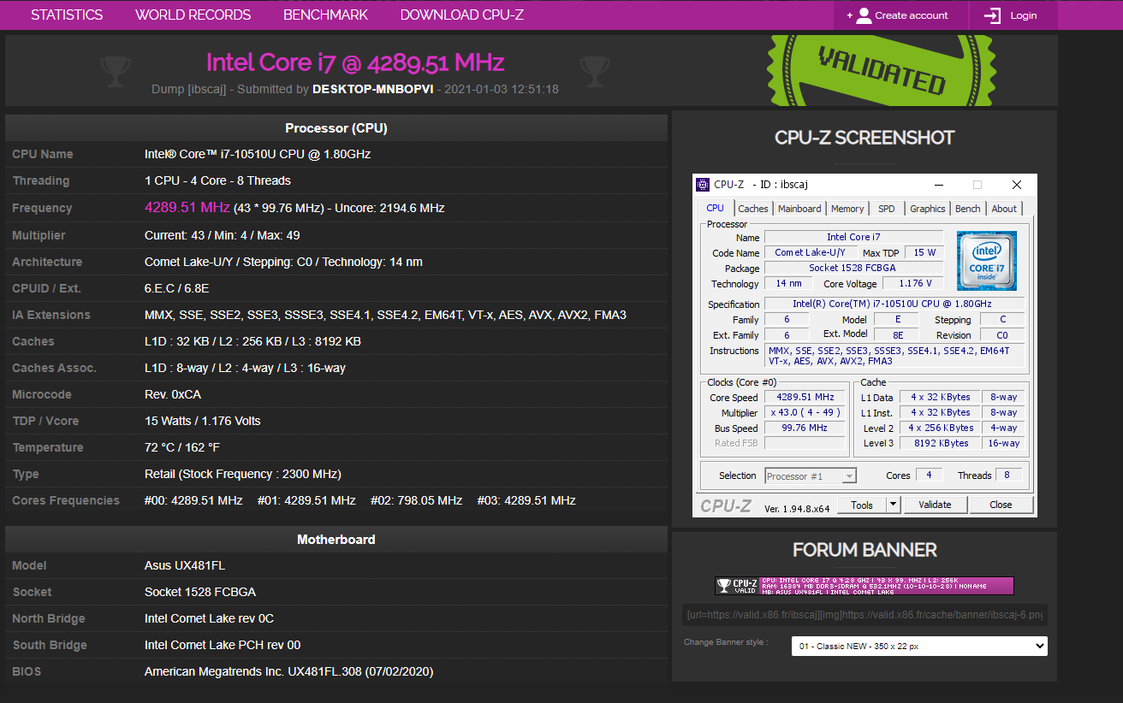
Task: Click the Asus UX481FL model value
Action: (x=185, y=565)
